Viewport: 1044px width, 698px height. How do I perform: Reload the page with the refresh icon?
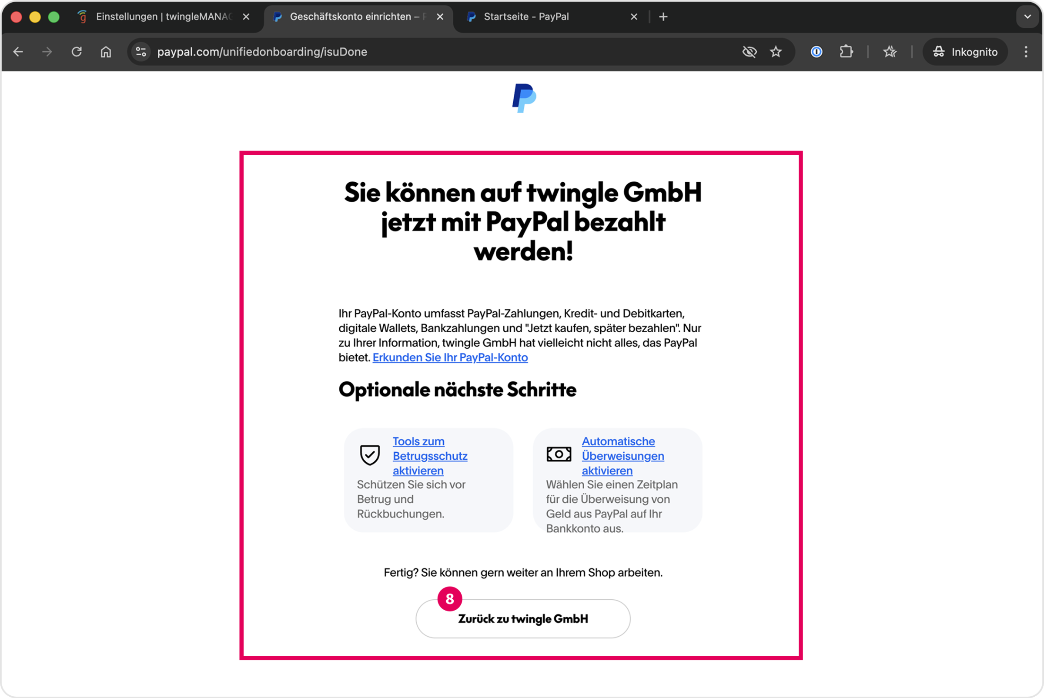click(77, 52)
